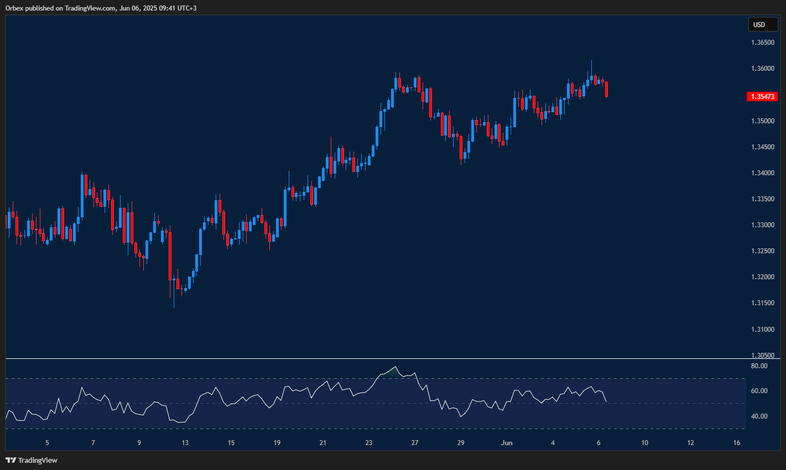The width and height of the screenshot is (786, 470).
Task: Click the 1.36000 price scale label
Action: 763,68
